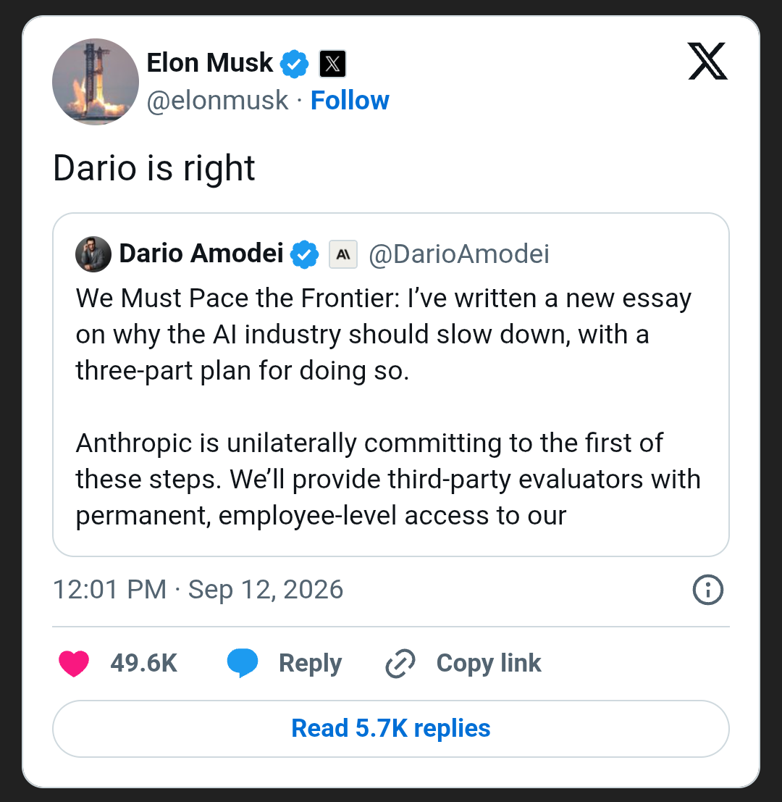This screenshot has height=802, width=782.
Task: Open Dario Amodei's avatar in quoted tweet
Action: pyautogui.click(x=93, y=254)
